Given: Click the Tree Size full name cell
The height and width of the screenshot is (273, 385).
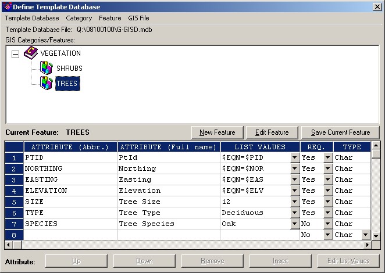Looking at the screenshot, I should point(169,202).
